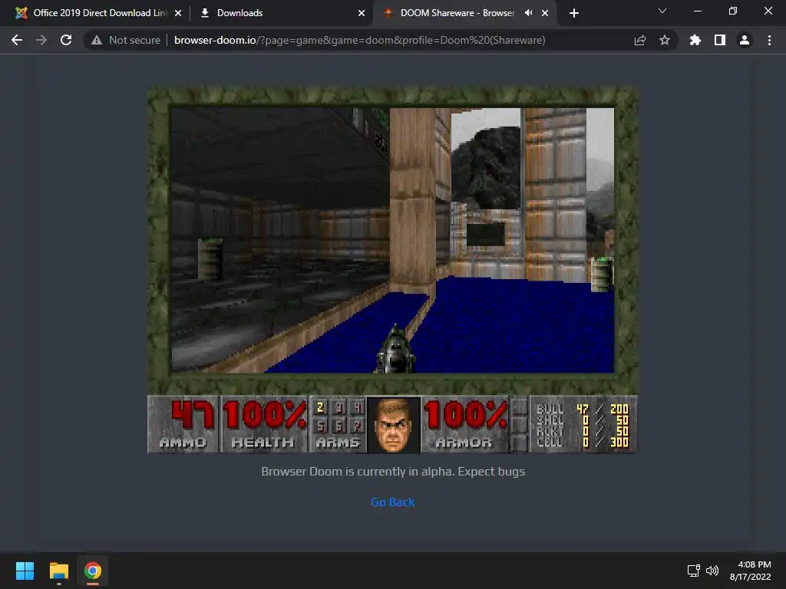Open the volume tray icon

pyautogui.click(x=712, y=571)
